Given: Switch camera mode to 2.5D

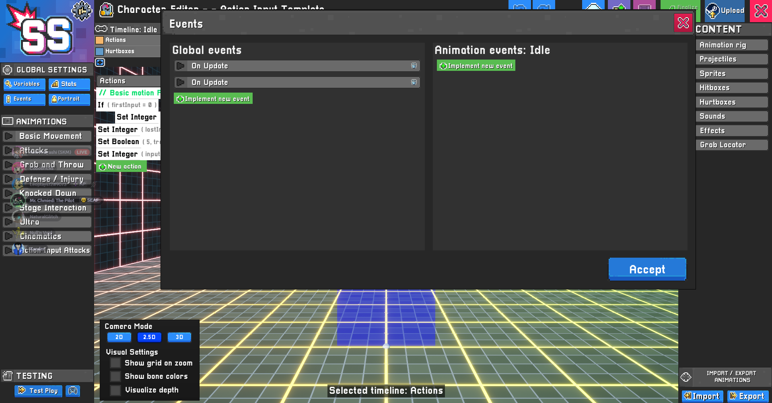Looking at the screenshot, I should (x=149, y=337).
